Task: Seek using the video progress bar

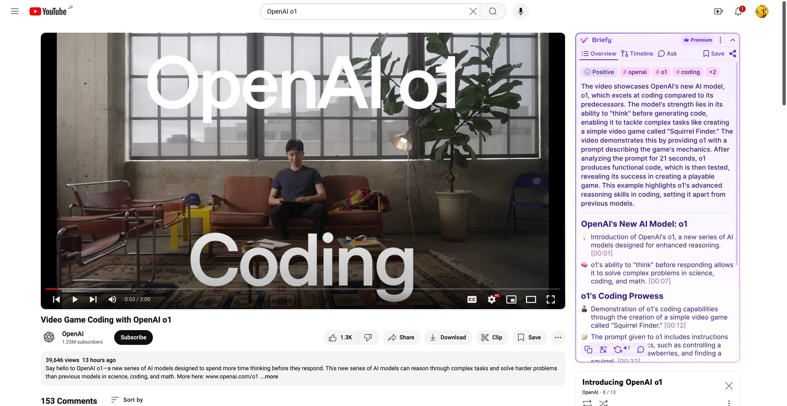Action: coord(303,289)
